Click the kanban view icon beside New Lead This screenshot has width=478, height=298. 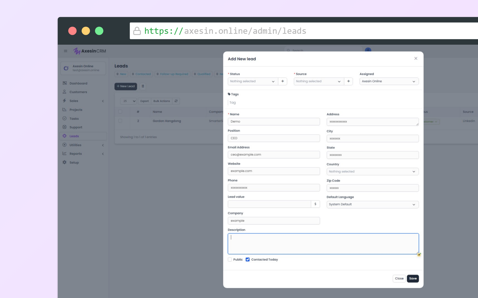[x=143, y=86]
